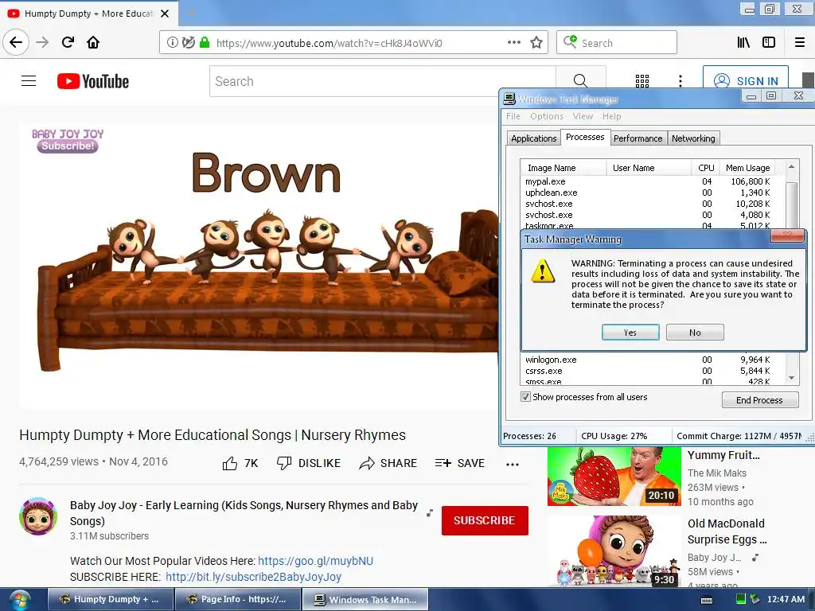Dislike the video with thumbs down icon
Viewport: 815px width, 611px height.
(284, 464)
